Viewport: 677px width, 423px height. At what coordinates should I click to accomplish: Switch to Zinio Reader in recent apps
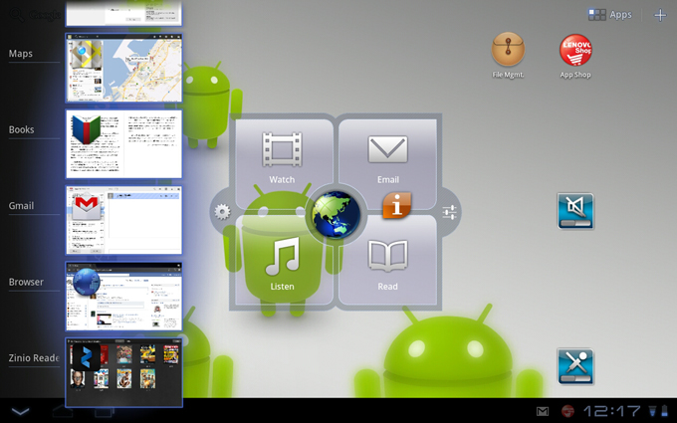(123, 372)
